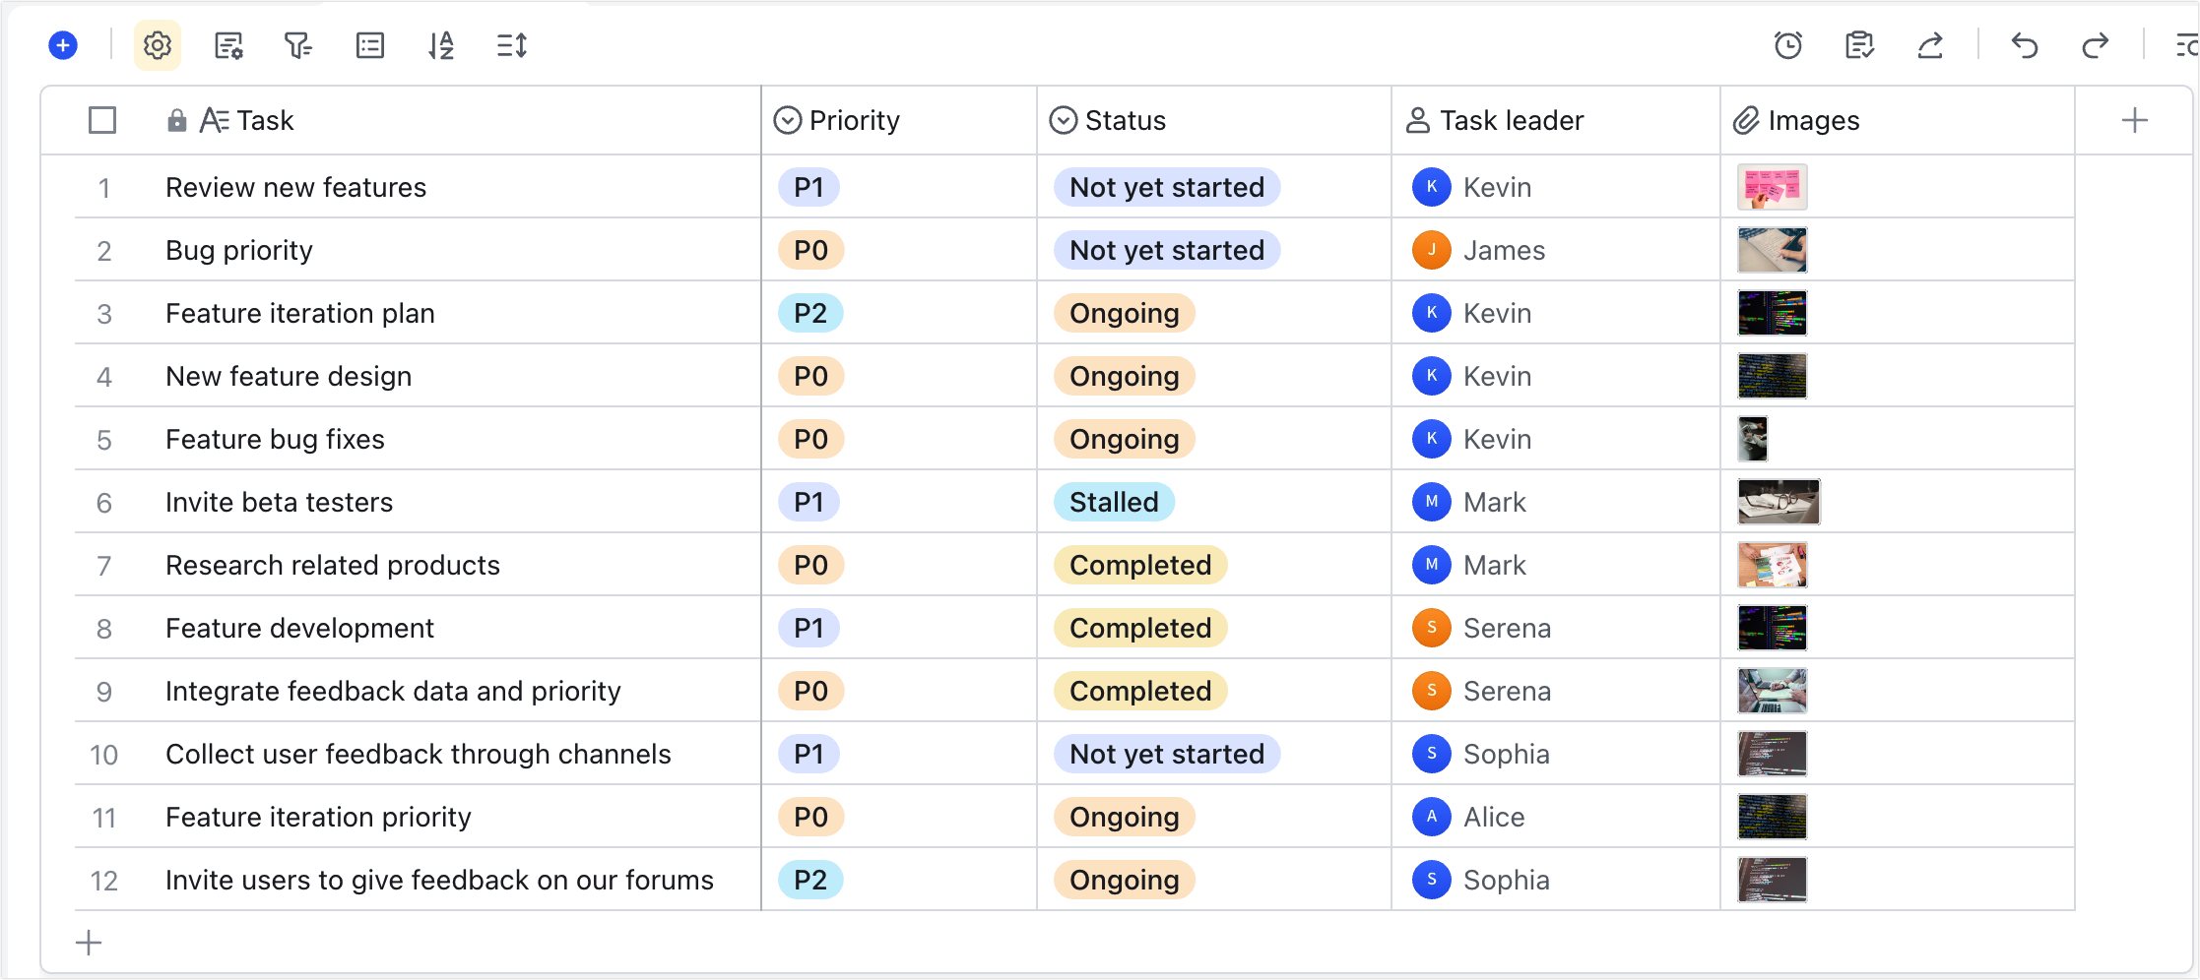
Task: Open the image thumbnail for Review new features
Action: (x=1771, y=186)
